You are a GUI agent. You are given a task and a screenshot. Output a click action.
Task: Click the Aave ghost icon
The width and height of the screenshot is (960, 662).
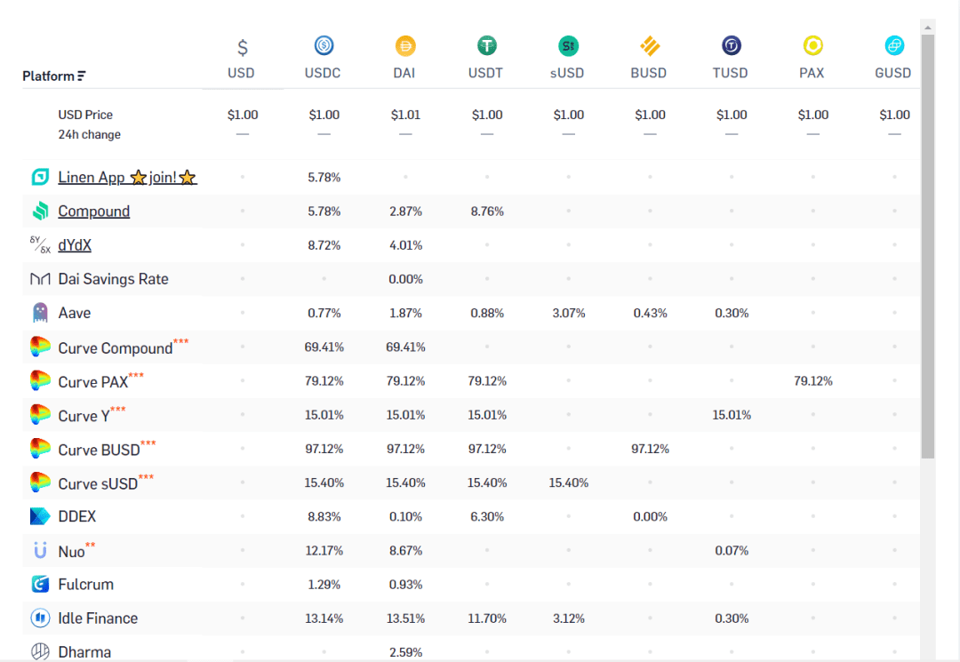[x=40, y=313]
